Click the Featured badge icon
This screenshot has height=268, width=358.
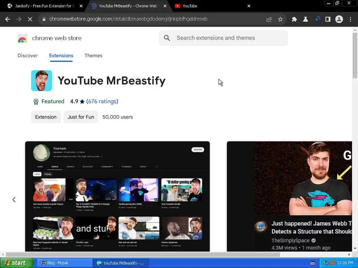(x=36, y=102)
